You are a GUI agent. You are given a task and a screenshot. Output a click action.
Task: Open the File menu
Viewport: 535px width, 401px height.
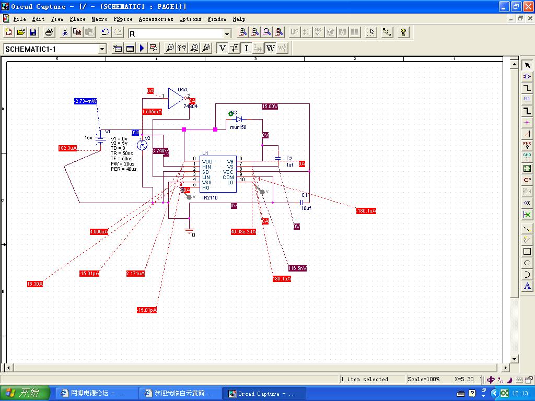pos(19,19)
